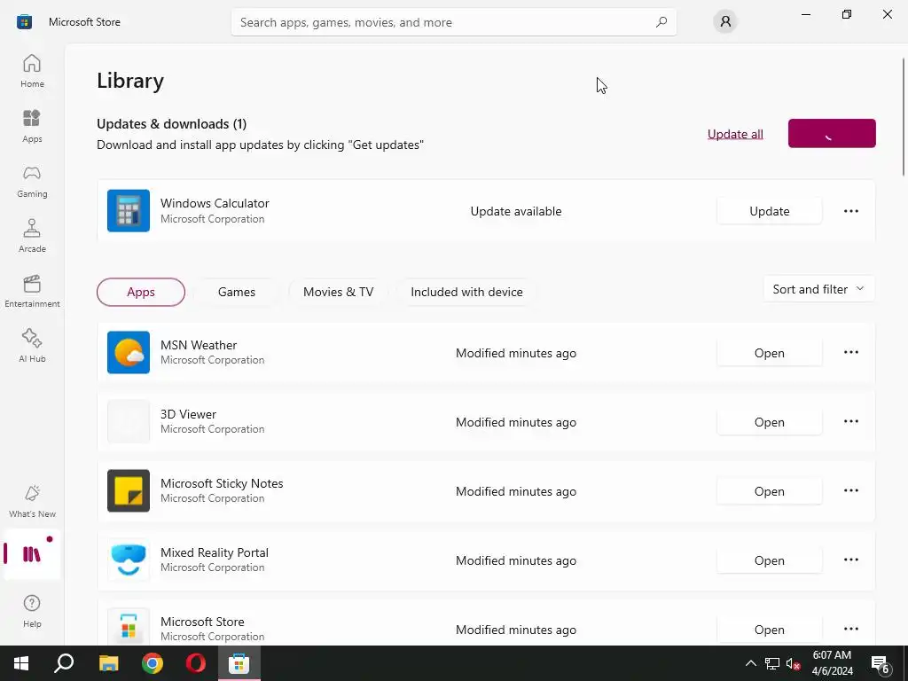Image resolution: width=908 pixels, height=681 pixels.
Task: Open the Apps section in sidebar
Action: pos(32,126)
